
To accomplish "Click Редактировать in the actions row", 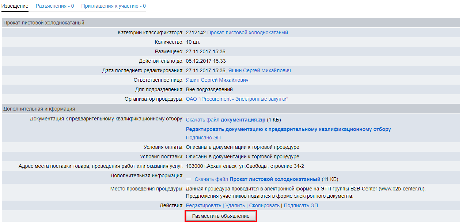I will tap(204, 206).
